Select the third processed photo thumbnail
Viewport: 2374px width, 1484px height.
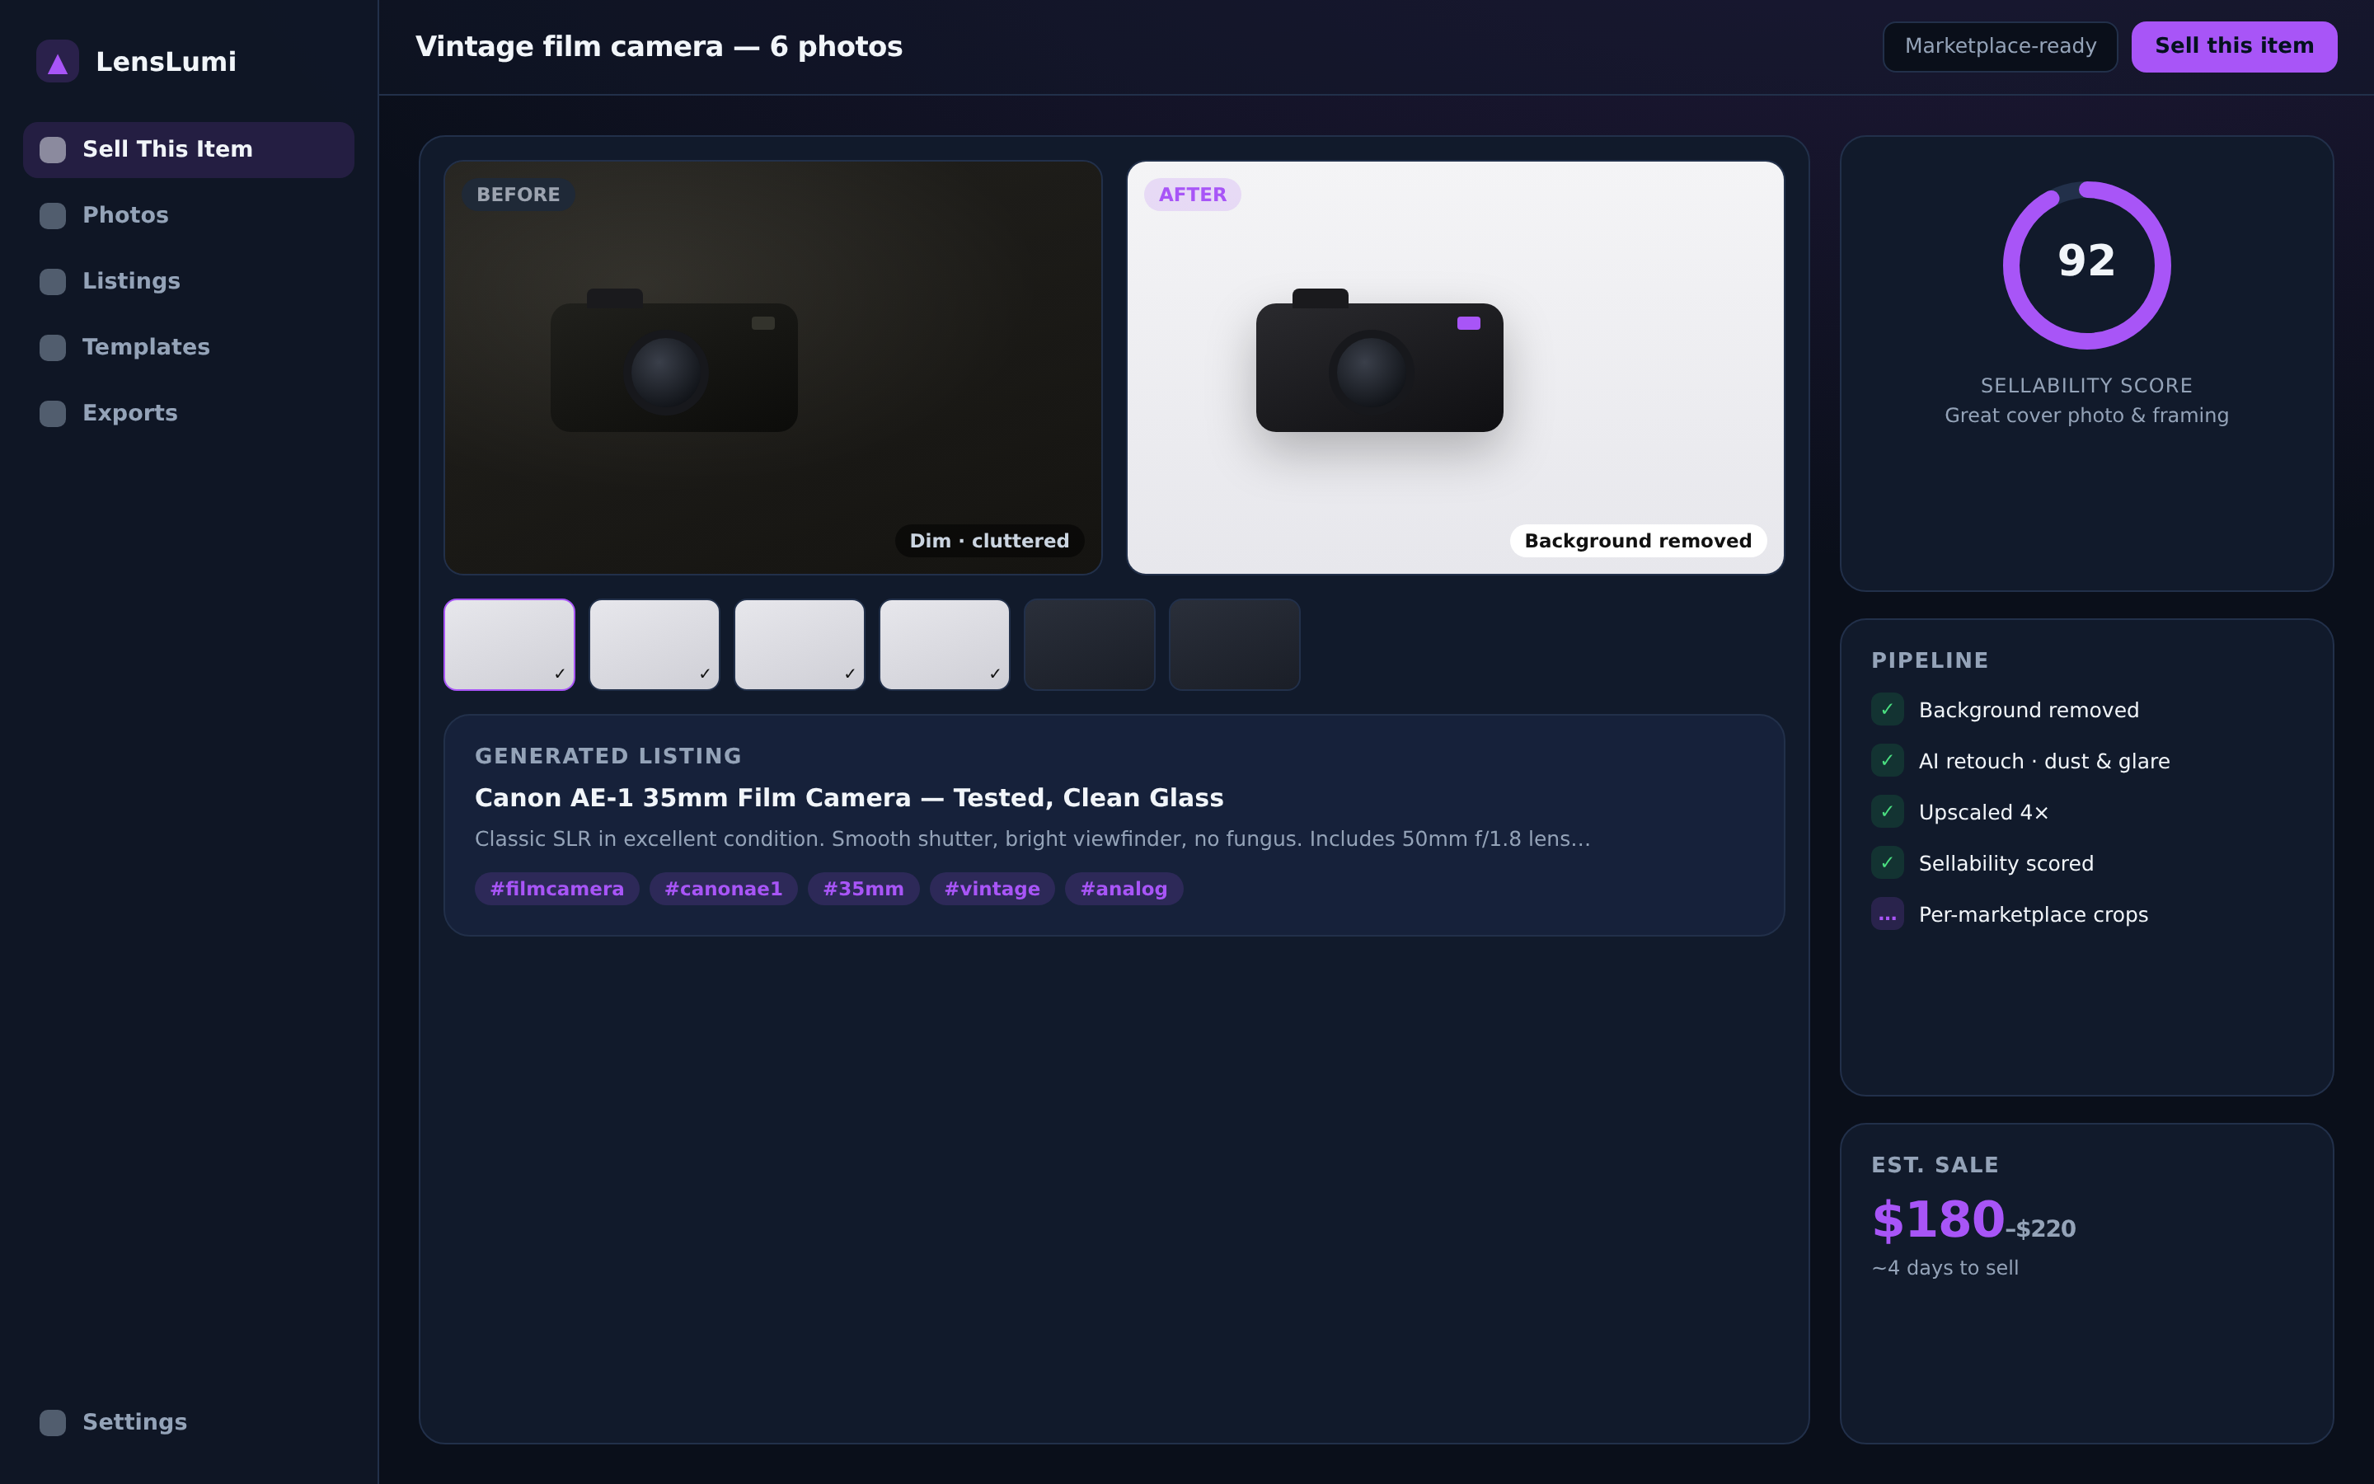[x=800, y=645]
